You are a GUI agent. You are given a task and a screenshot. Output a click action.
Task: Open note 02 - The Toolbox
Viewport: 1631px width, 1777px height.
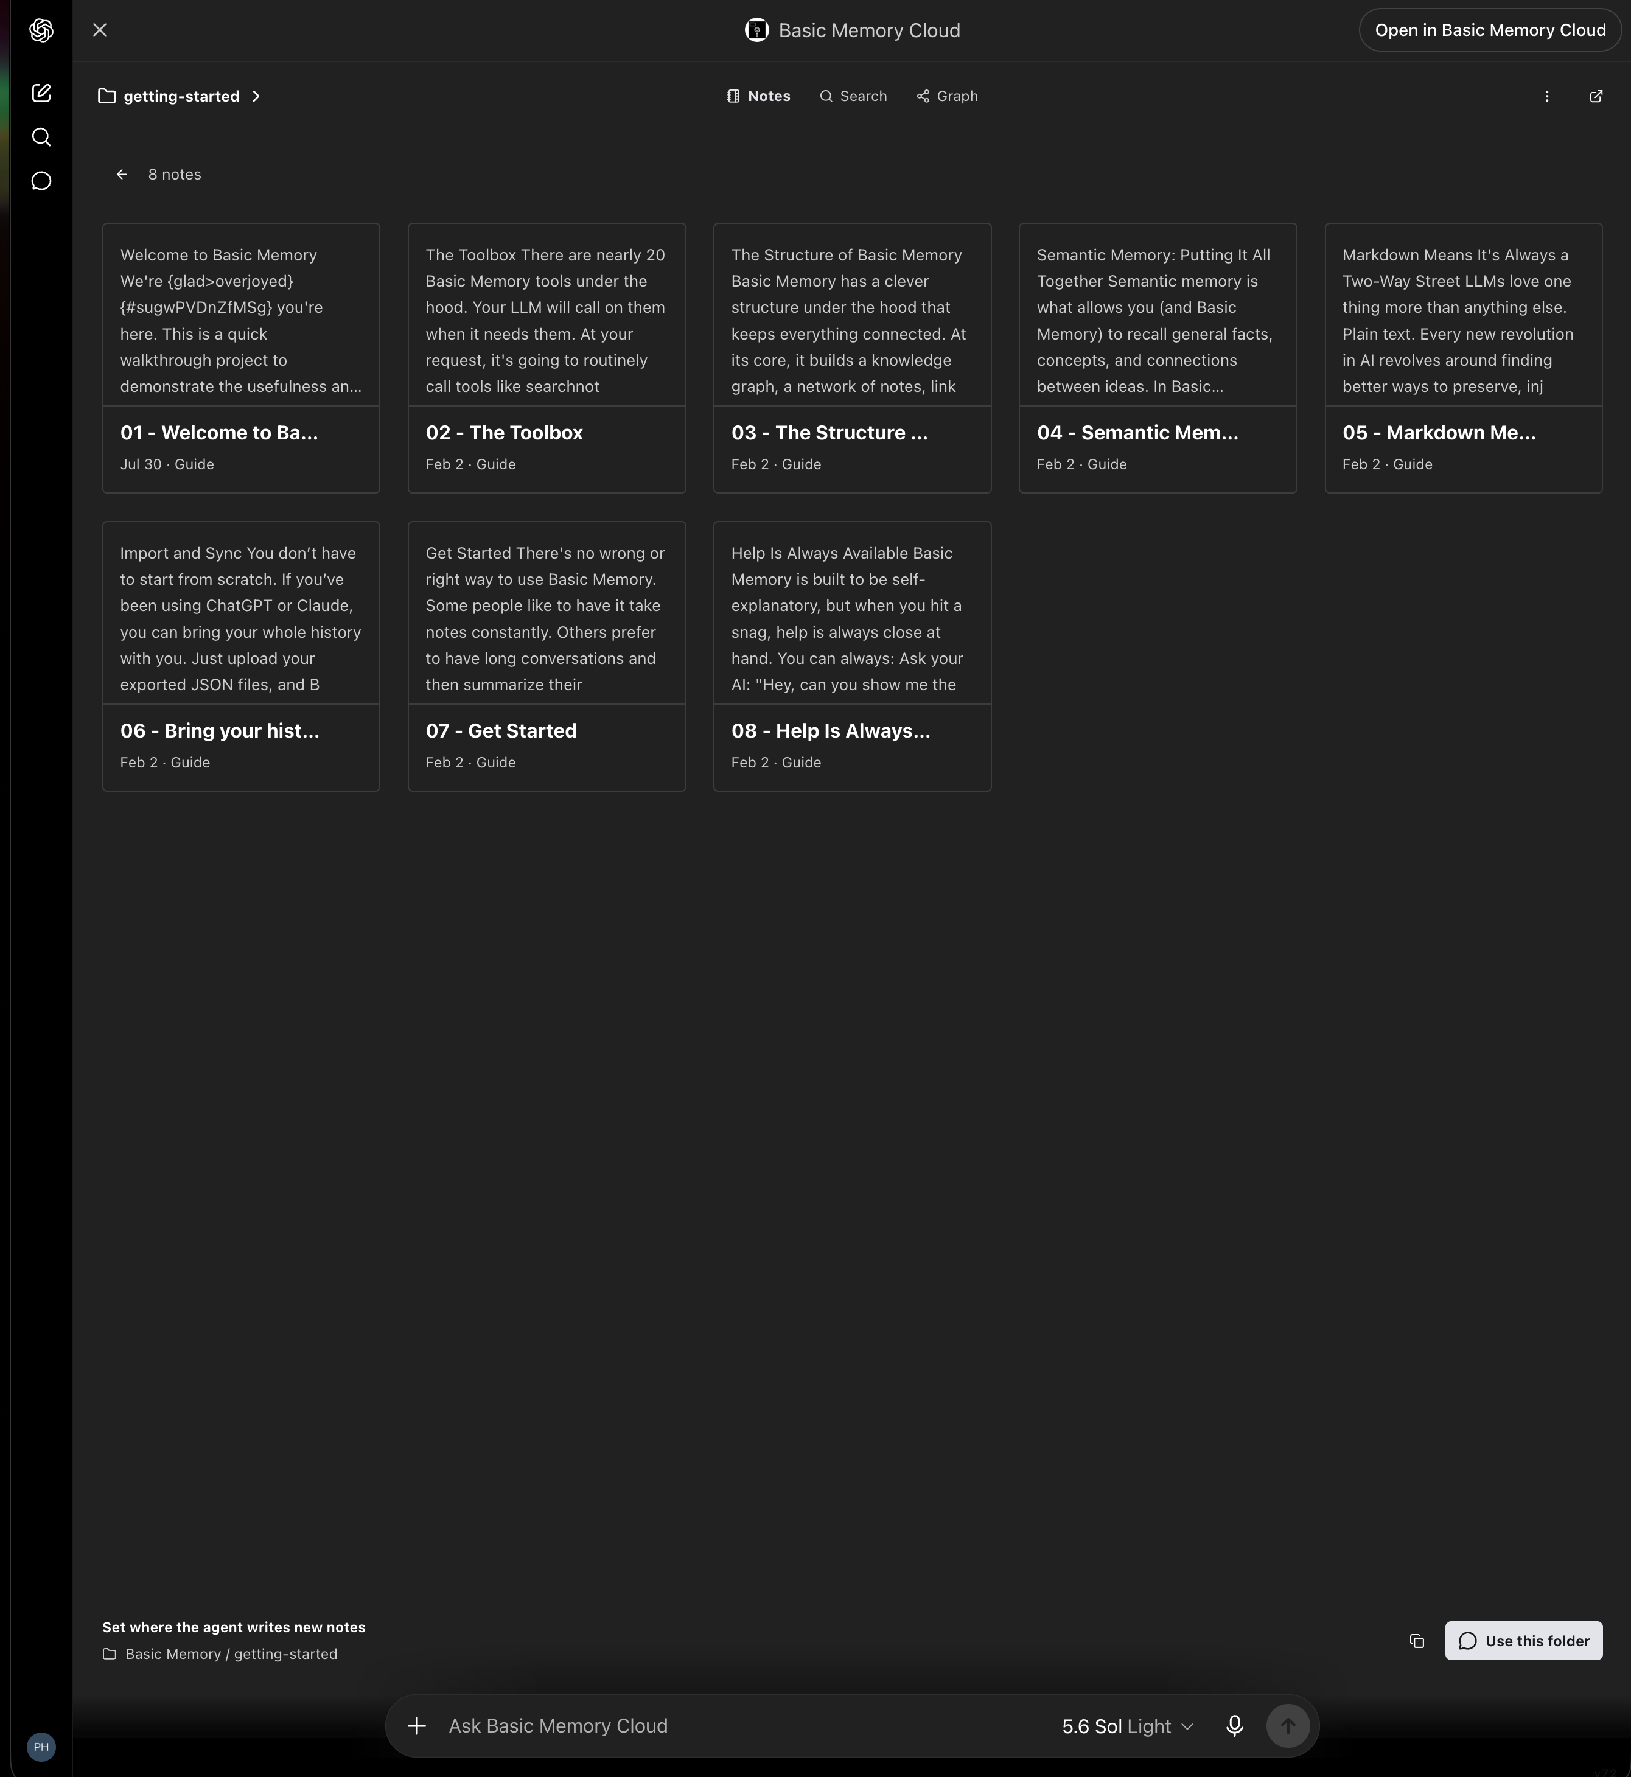click(x=547, y=358)
